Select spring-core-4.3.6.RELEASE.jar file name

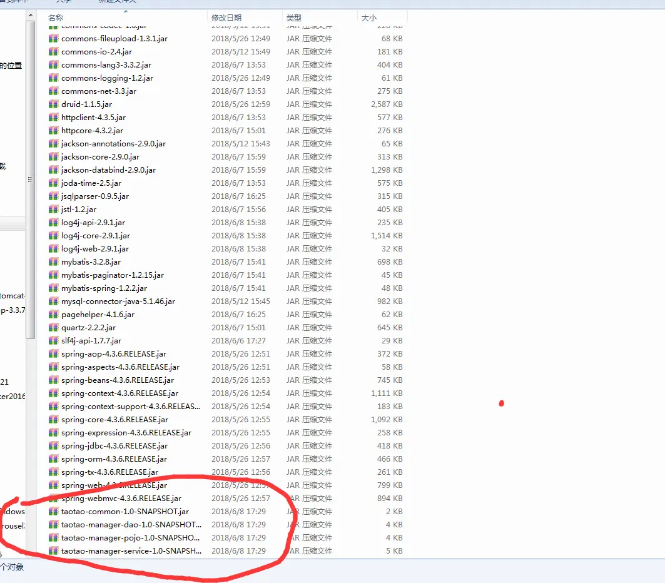coord(114,420)
